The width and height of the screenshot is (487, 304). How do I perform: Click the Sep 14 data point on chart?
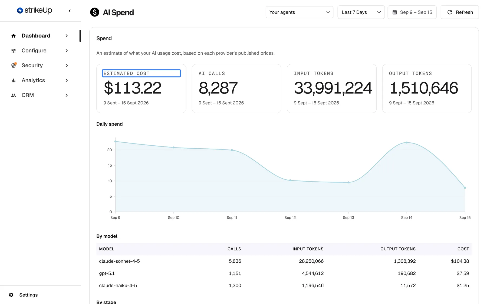point(407,142)
